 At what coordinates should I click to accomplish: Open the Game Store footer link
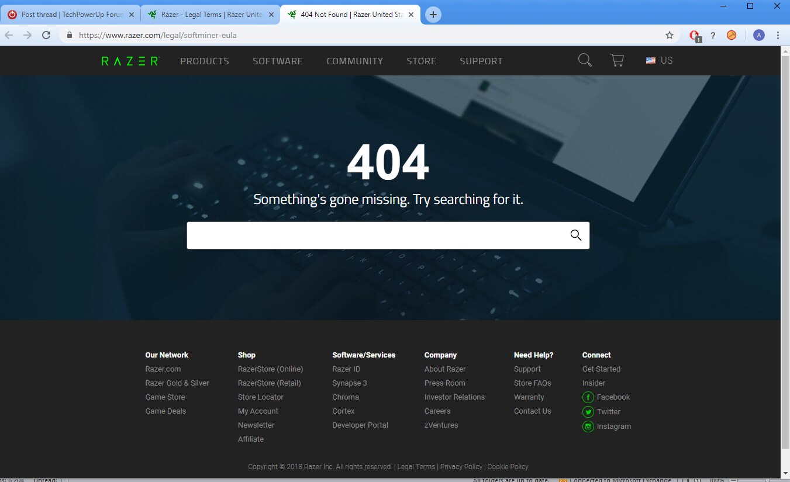pos(165,397)
